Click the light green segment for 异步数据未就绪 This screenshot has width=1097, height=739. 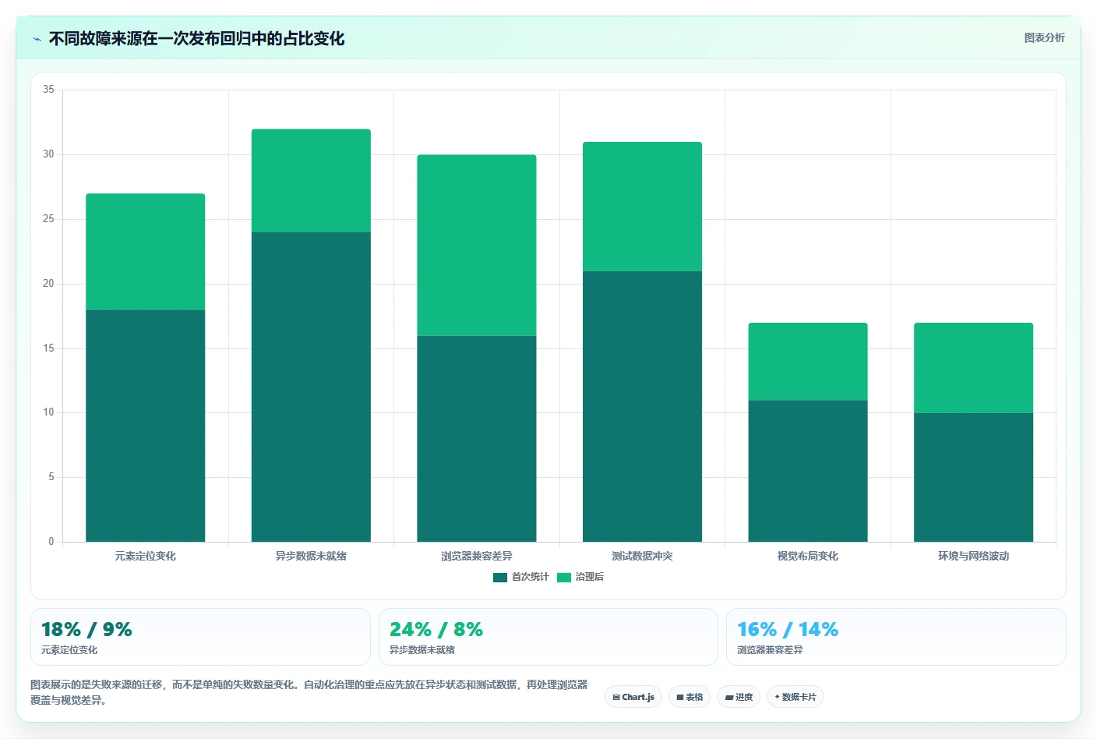(x=311, y=181)
